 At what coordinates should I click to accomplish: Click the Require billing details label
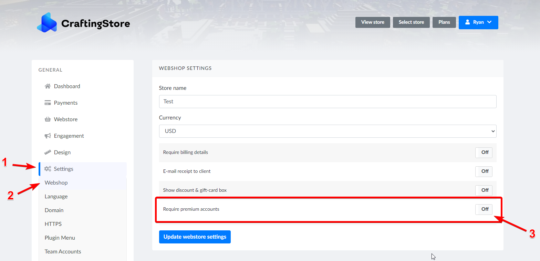click(186, 152)
